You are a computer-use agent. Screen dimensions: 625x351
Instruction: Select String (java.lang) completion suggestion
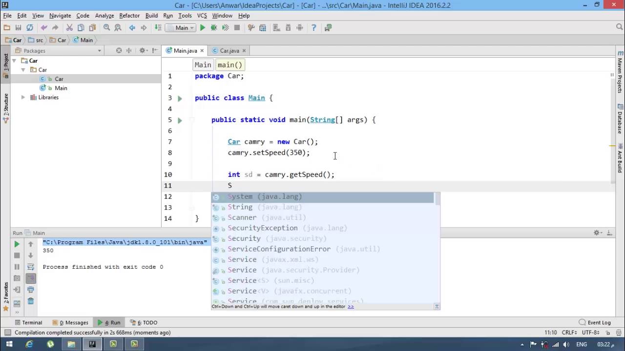(322, 207)
